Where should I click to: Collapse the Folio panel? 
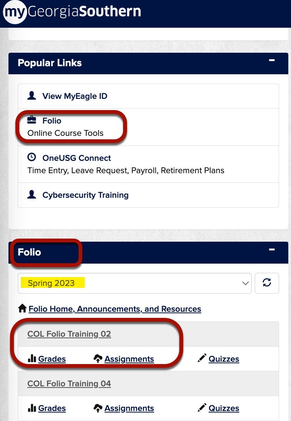(272, 250)
